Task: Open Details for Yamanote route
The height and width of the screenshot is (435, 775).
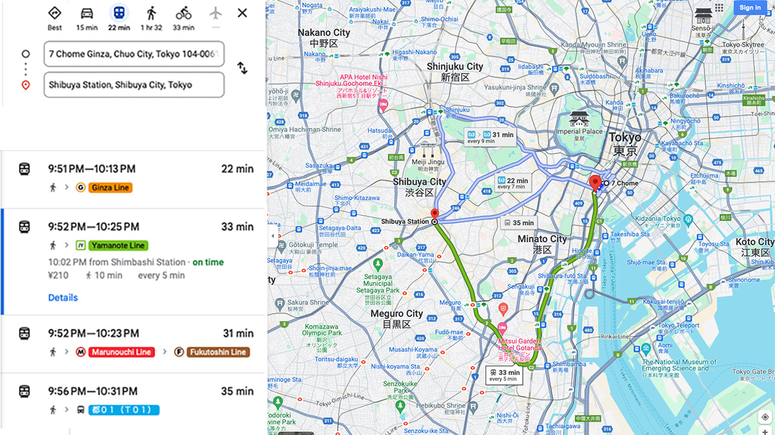Action: [63, 298]
